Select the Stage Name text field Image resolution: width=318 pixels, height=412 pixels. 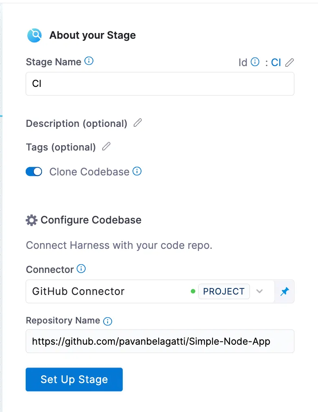pyautogui.click(x=159, y=83)
